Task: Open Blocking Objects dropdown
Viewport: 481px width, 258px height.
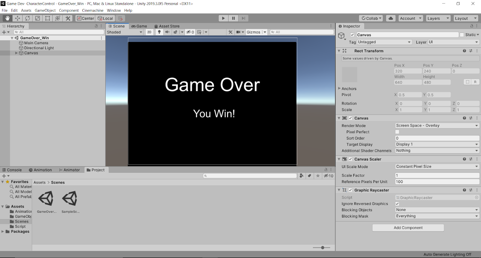Action: [x=437, y=210]
